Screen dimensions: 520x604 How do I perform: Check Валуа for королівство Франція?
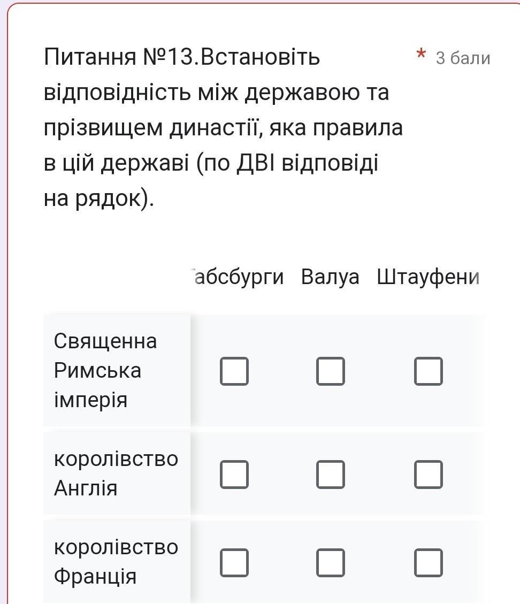point(331,562)
